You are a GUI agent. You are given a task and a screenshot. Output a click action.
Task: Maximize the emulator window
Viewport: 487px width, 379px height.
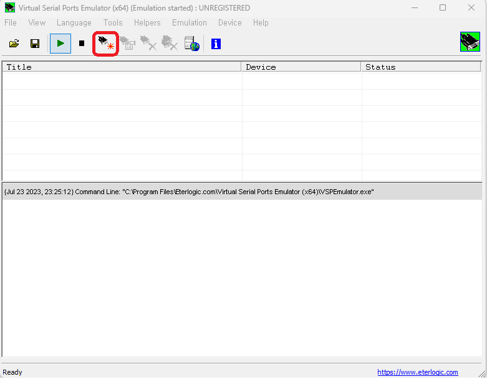[443, 7]
